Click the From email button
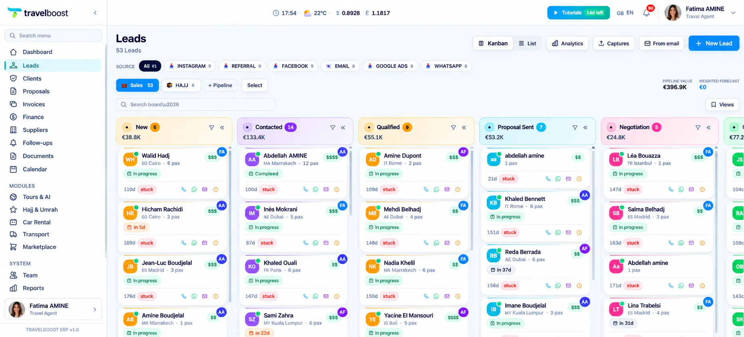Screen dimensions: 744x337 pos(662,43)
